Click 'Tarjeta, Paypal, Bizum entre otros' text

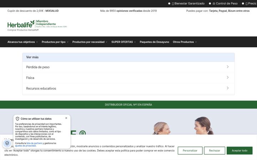(229, 11)
